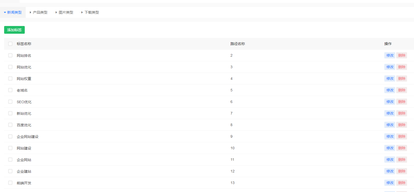Remove the 百度优化 tag with 删除
Screen dimensions: 414x192
click(x=402, y=125)
